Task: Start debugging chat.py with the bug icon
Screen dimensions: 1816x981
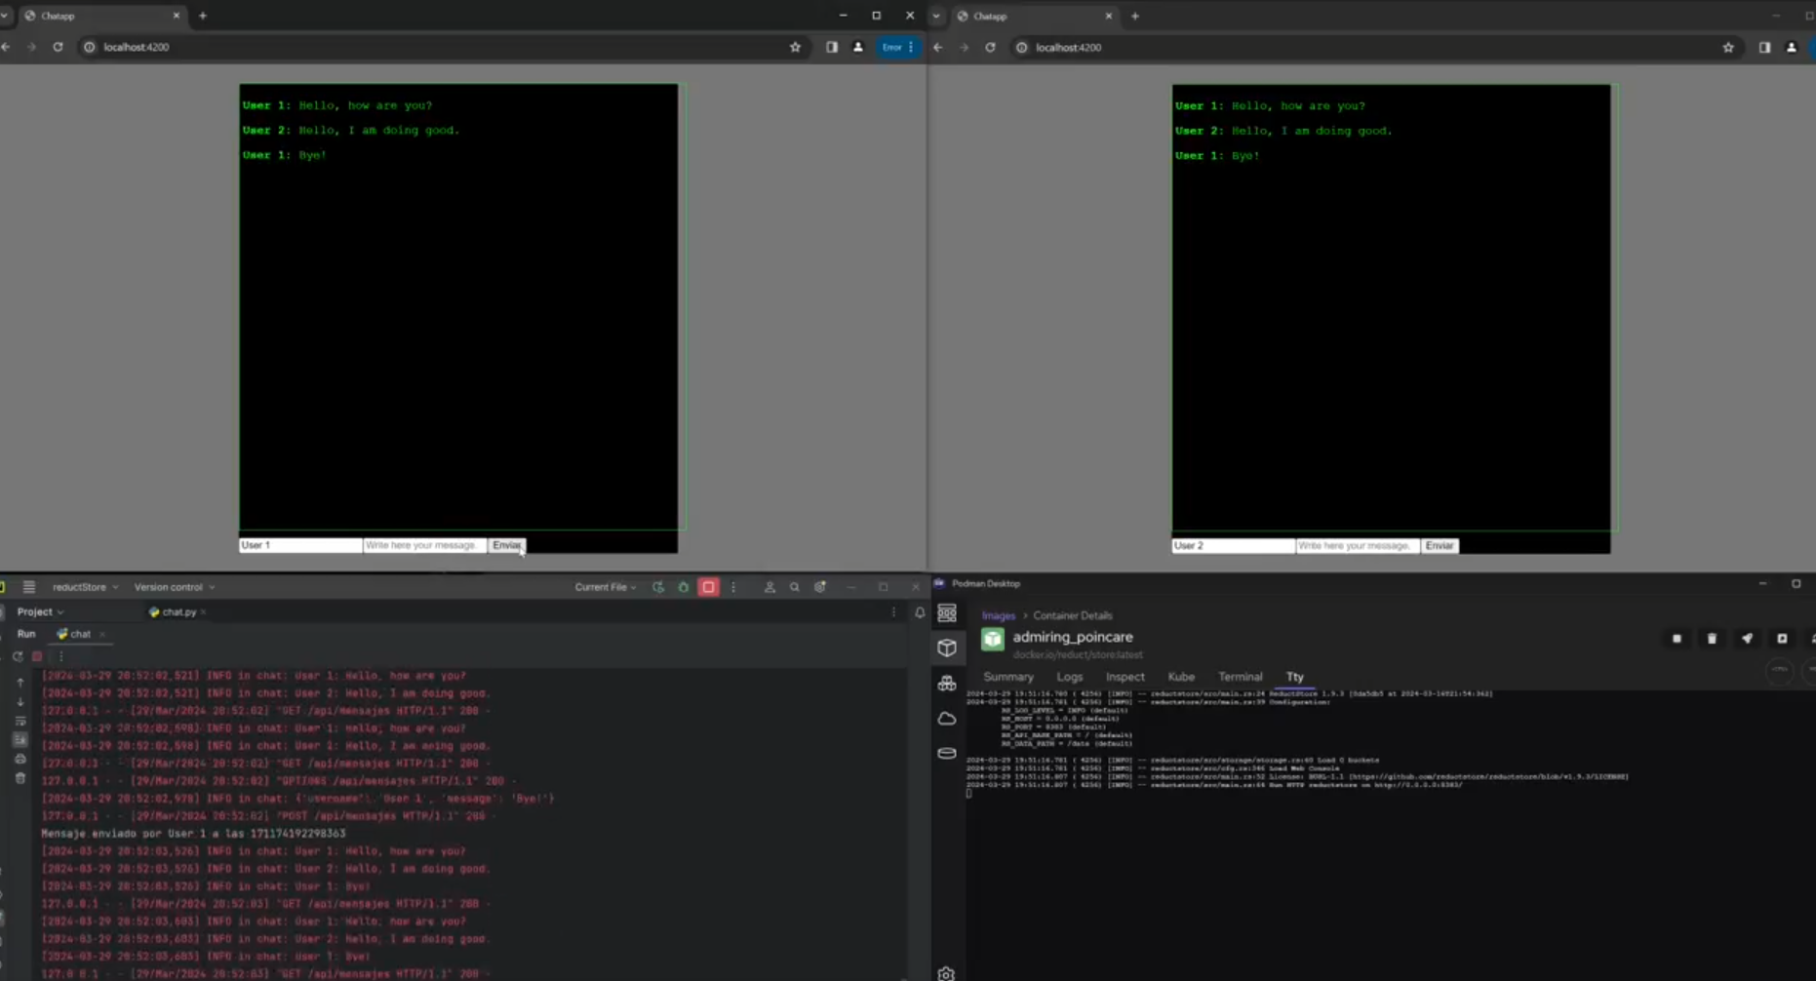Action: pos(683,587)
